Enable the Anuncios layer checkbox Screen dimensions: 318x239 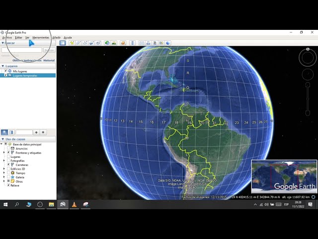pos(8,148)
